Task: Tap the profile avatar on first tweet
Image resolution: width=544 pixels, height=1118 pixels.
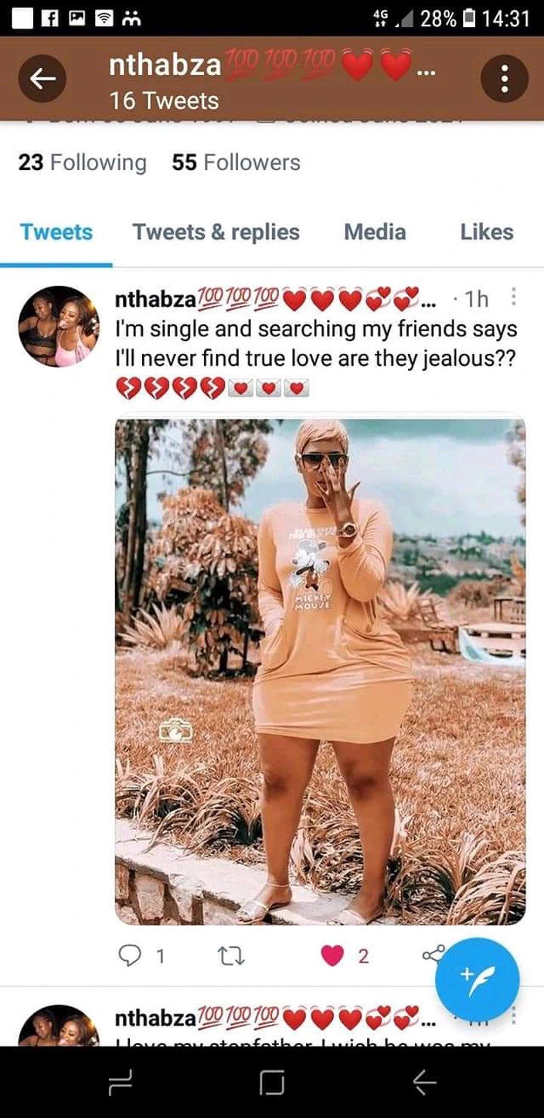Action: click(59, 327)
